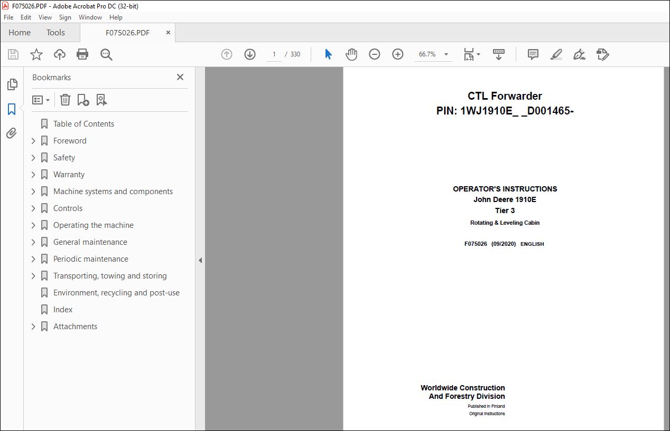
Task: Expand the General maintenance bookmark
Action: [x=33, y=242]
